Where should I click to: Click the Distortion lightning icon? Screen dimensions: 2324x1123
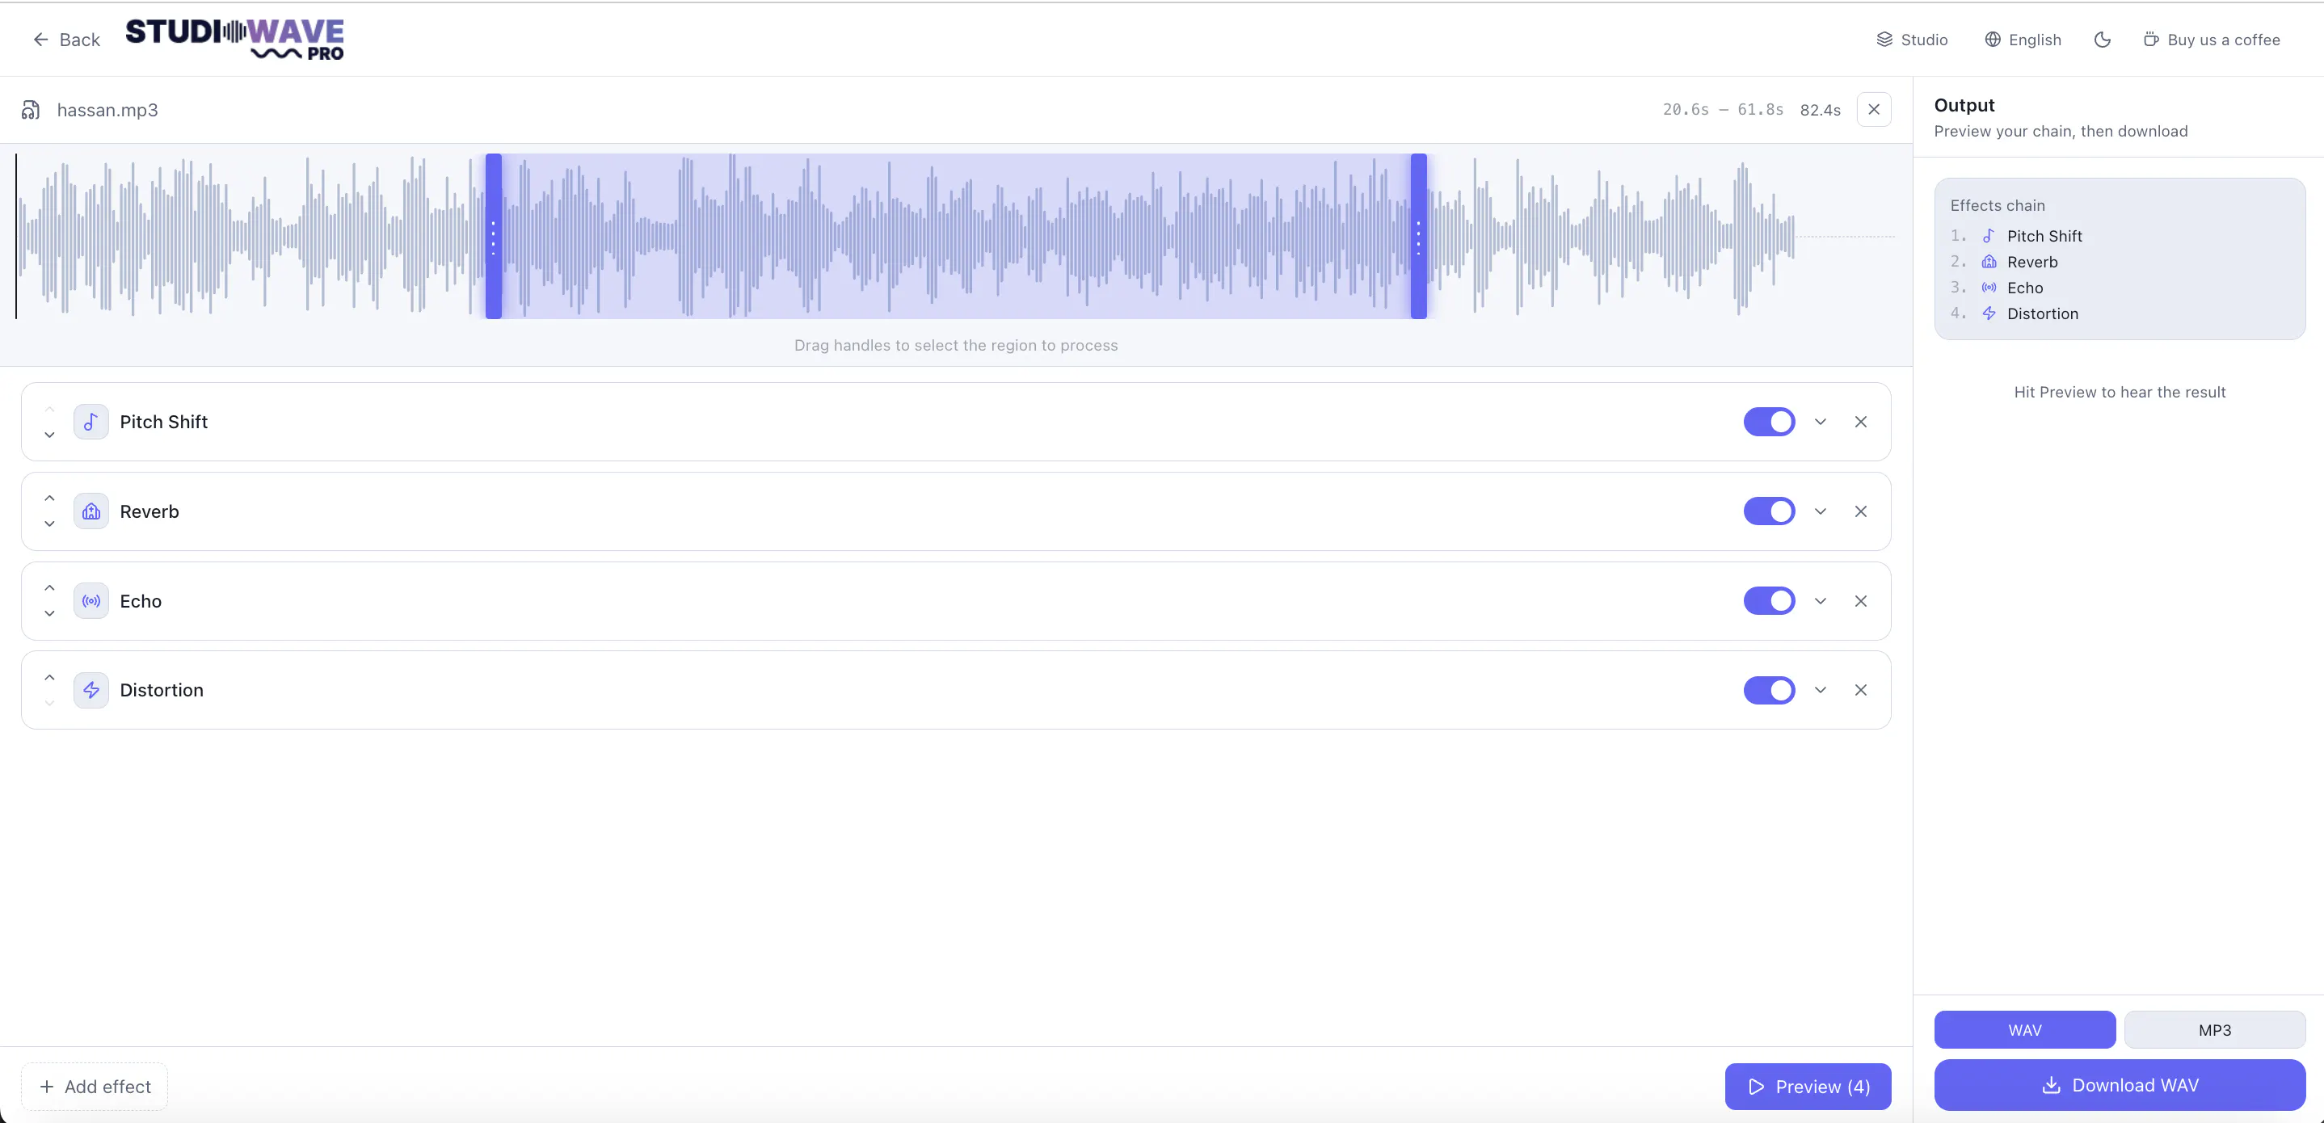[91, 690]
